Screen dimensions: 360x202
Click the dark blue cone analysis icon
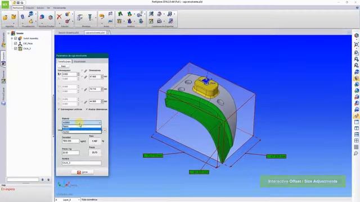coord(129,21)
